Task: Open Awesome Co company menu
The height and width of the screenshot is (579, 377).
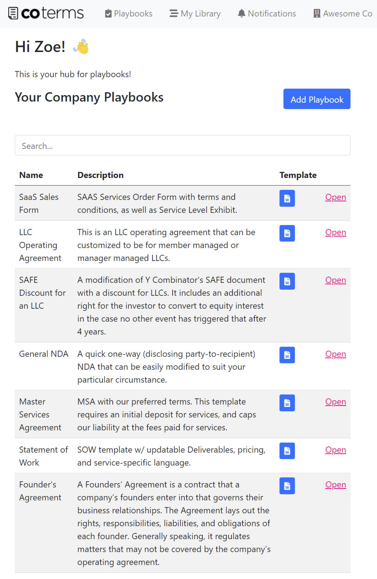Action: click(343, 14)
